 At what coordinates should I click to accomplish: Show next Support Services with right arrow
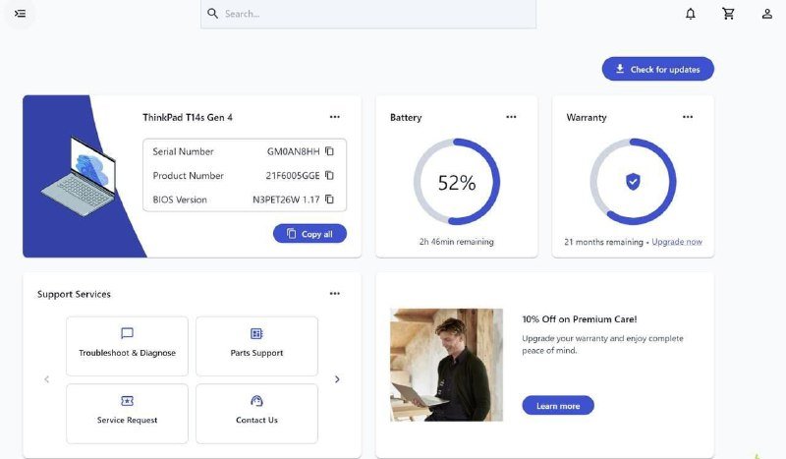click(337, 379)
